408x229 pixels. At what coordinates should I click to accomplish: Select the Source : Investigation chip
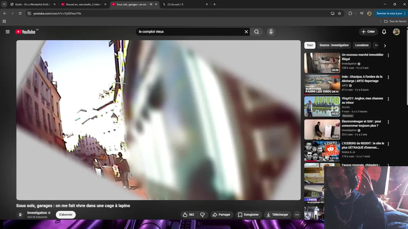tap(334, 45)
